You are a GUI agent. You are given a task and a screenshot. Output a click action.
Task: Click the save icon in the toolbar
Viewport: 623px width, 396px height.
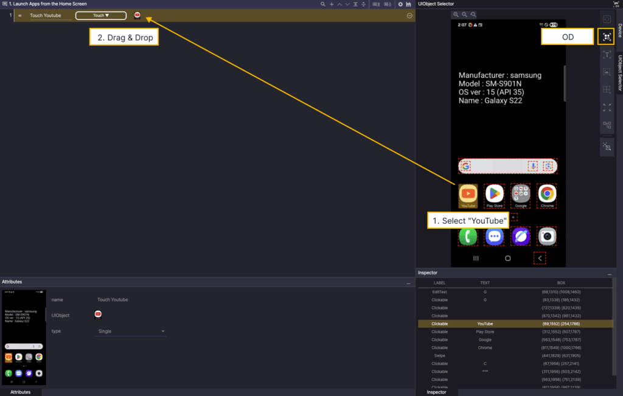tap(409, 4)
